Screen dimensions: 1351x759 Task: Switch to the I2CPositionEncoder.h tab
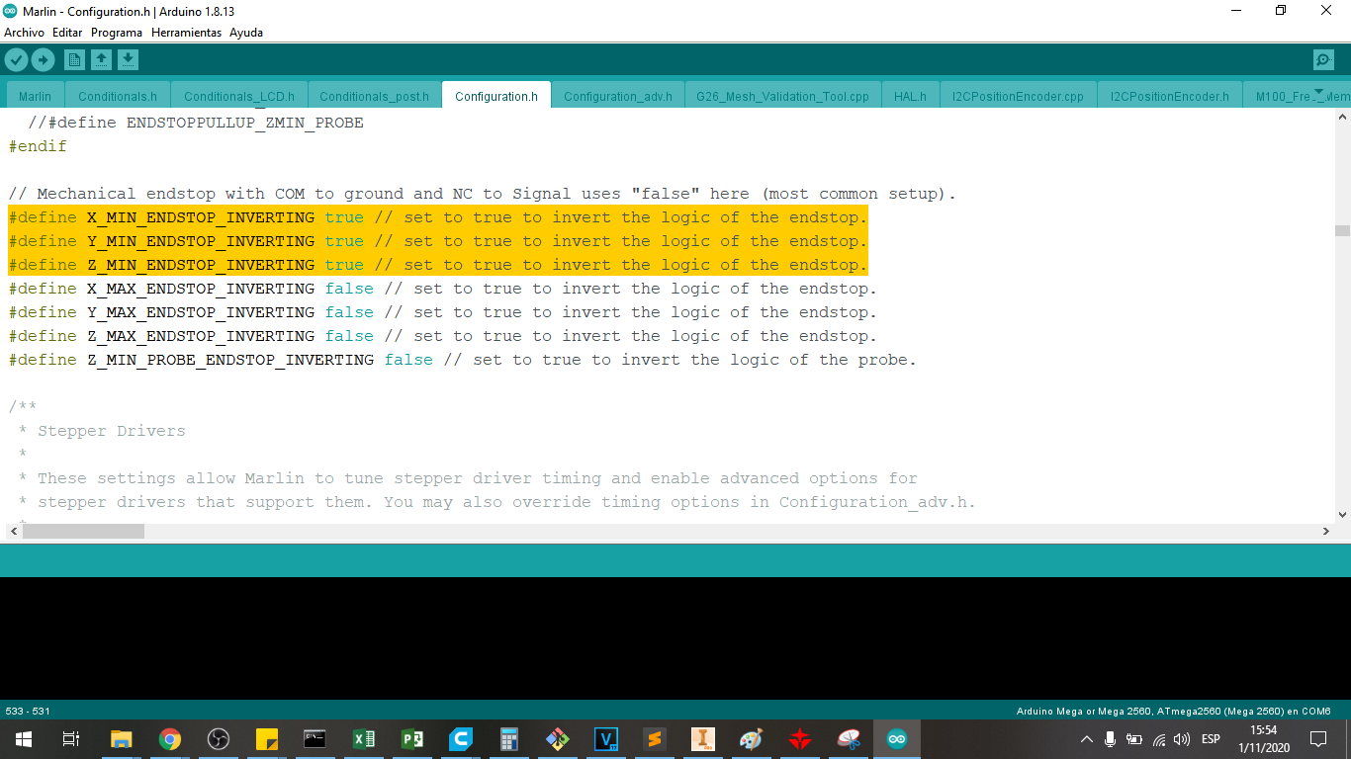(x=1169, y=96)
